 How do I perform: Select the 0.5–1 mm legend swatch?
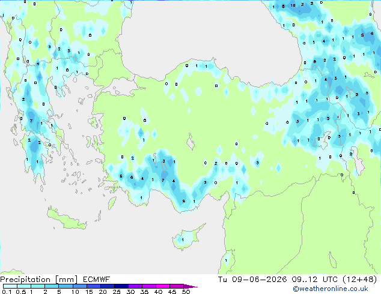(x=24, y=286)
